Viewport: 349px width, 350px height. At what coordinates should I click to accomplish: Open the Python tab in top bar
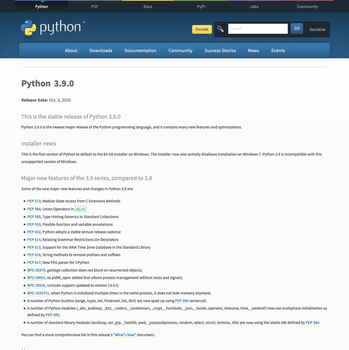41,6
